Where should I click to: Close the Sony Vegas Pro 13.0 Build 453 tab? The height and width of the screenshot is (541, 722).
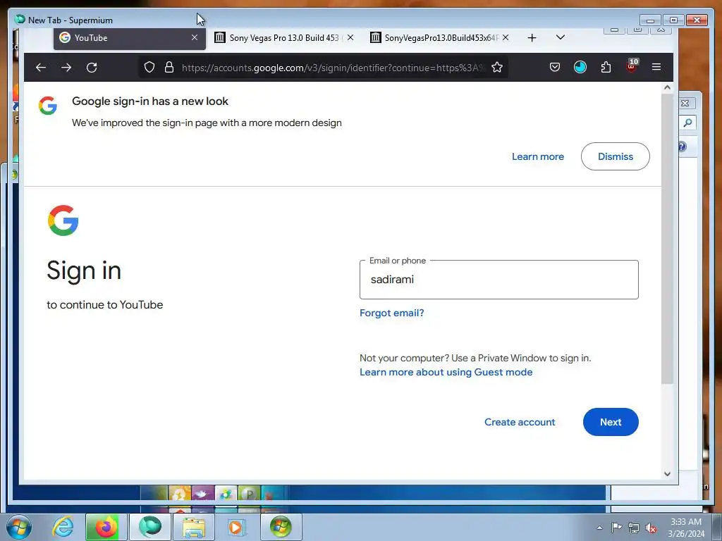click(x=350, y=38)
